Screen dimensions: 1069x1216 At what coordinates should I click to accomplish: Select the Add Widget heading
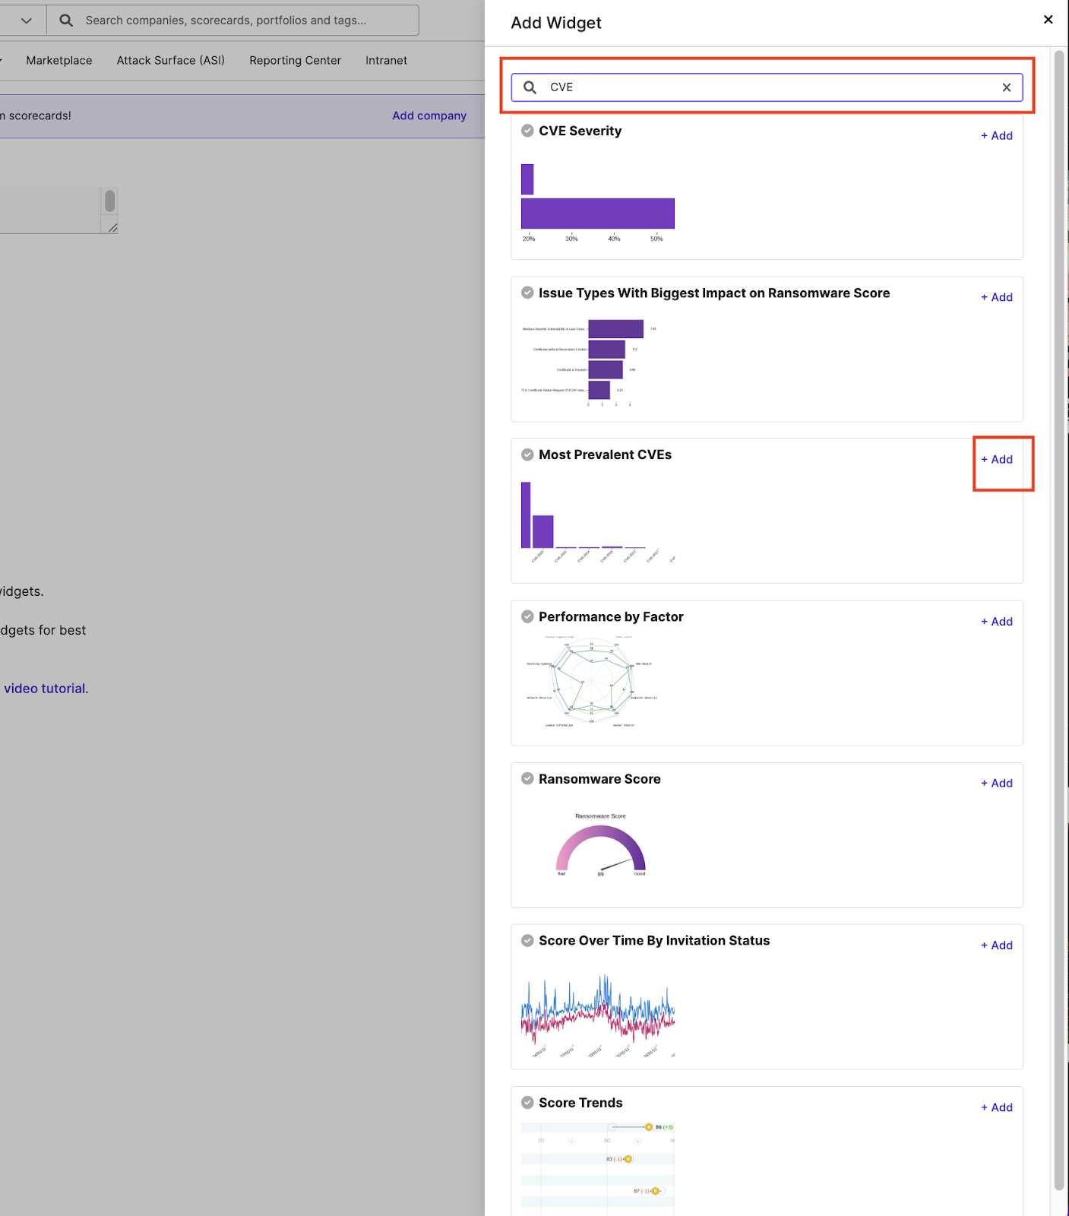coord(556,23)
